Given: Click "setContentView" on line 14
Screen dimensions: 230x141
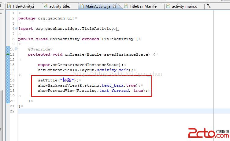Looking at the screenshot, I should [x=55, y=70].
